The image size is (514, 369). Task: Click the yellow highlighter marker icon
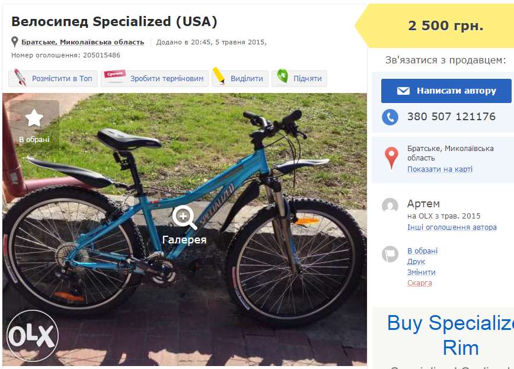point(219,77)
